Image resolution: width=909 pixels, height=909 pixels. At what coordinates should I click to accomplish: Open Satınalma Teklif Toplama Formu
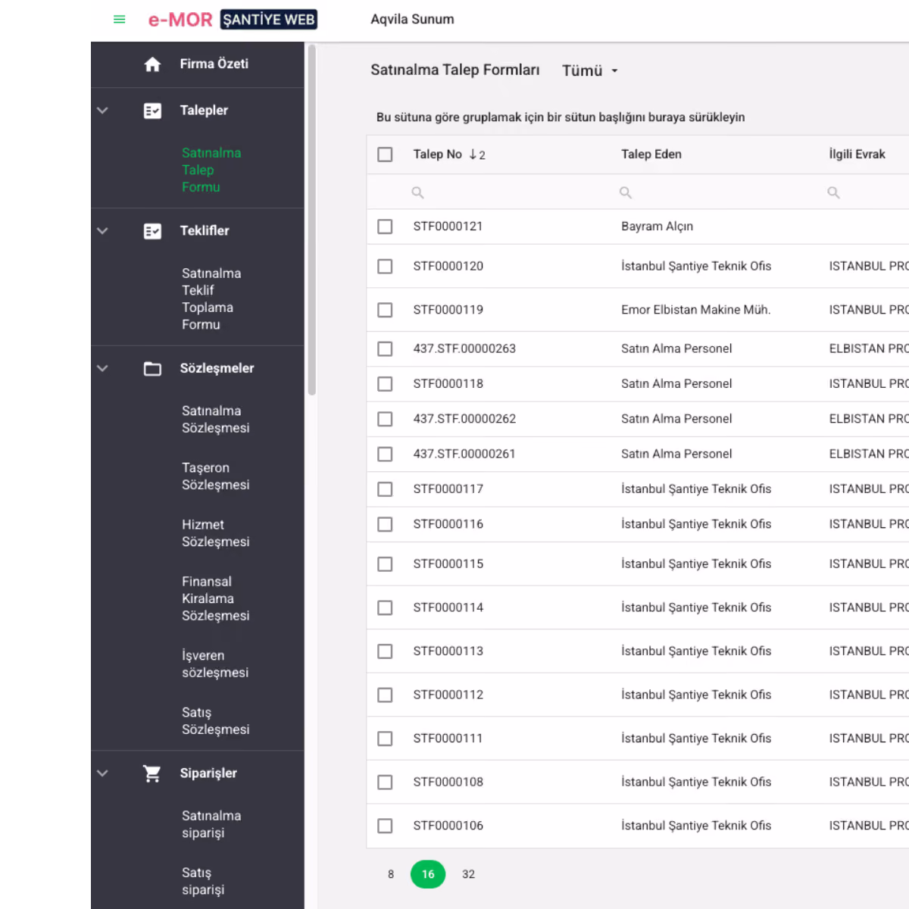click(x=211, y=298)
